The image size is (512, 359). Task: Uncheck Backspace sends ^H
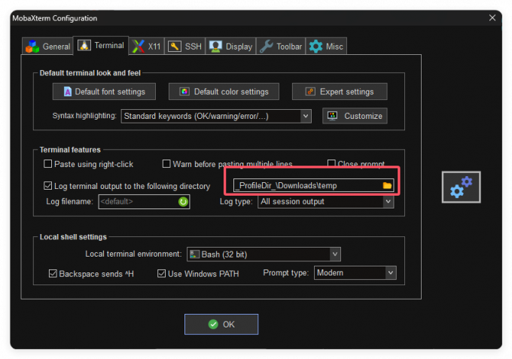53,273
